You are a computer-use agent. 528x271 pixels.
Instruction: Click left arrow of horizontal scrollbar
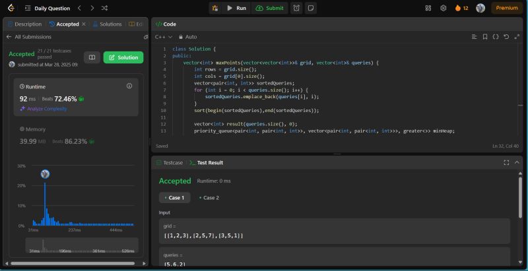(x=7, y=264)
